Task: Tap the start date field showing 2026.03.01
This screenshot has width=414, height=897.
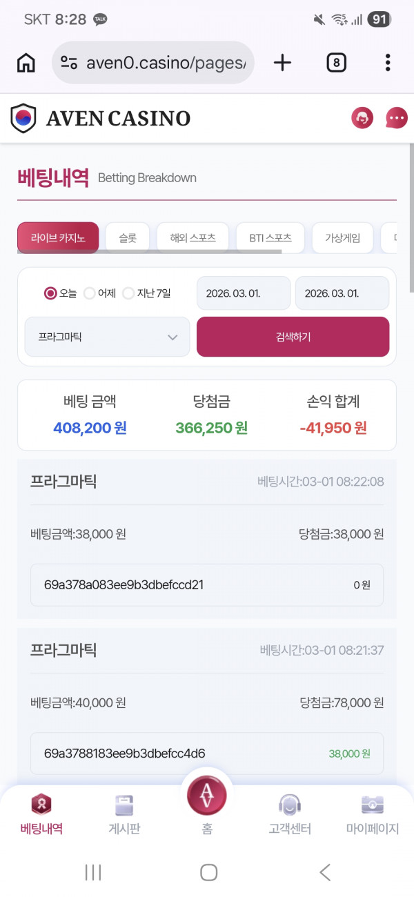Action: 243,293
